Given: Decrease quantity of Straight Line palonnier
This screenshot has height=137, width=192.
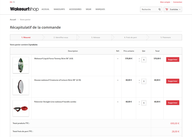Looking at the screenshot, I should [x=139, y=104].
